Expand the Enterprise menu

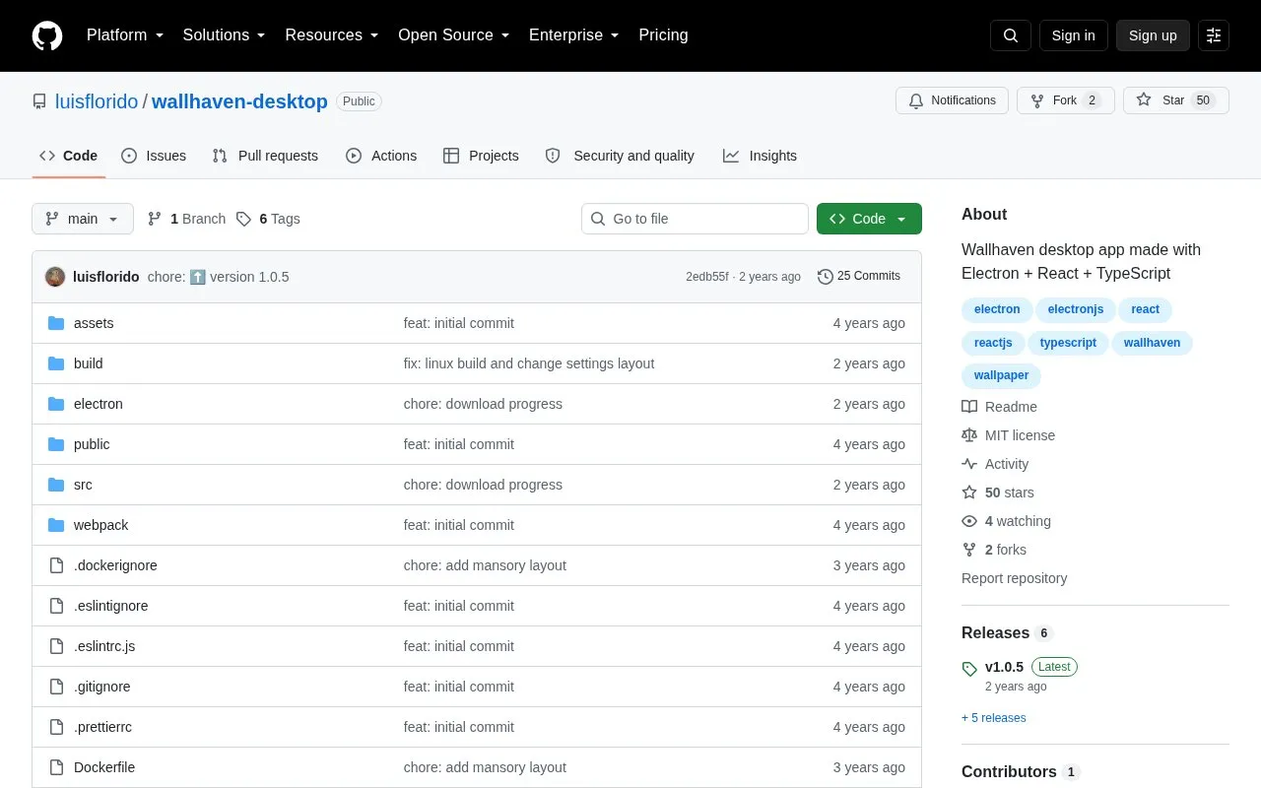click(574, 35)
